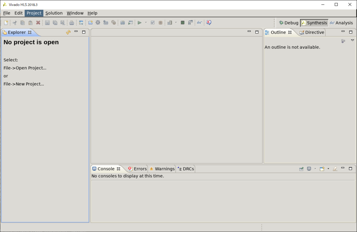Click the Save floppy disk icon
The image size is (357, 232).
click(47, 23)
